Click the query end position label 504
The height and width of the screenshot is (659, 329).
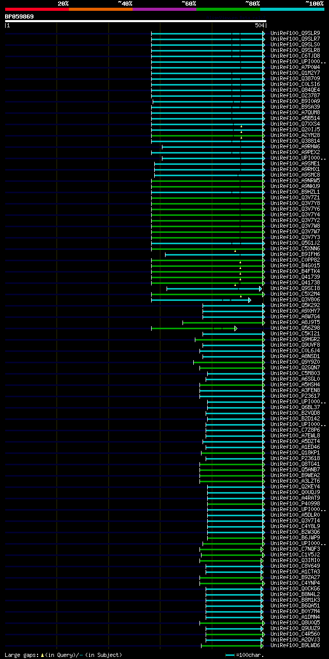point(260,25)
